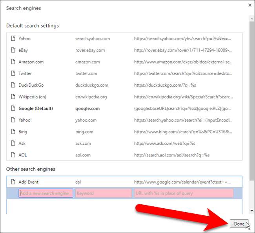Viewport: 255px width, 233px height.
Task: Click the Done button
Action: (x=239, y=224)
